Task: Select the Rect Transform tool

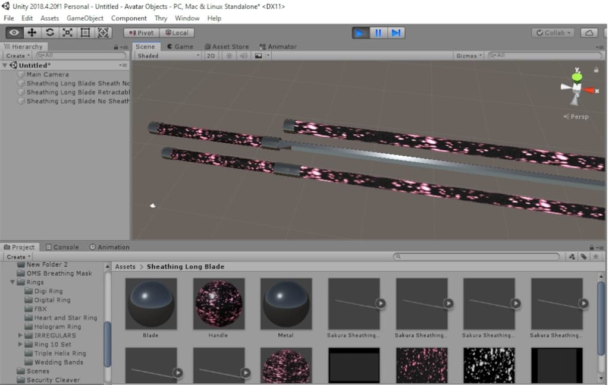Action: 85,33
